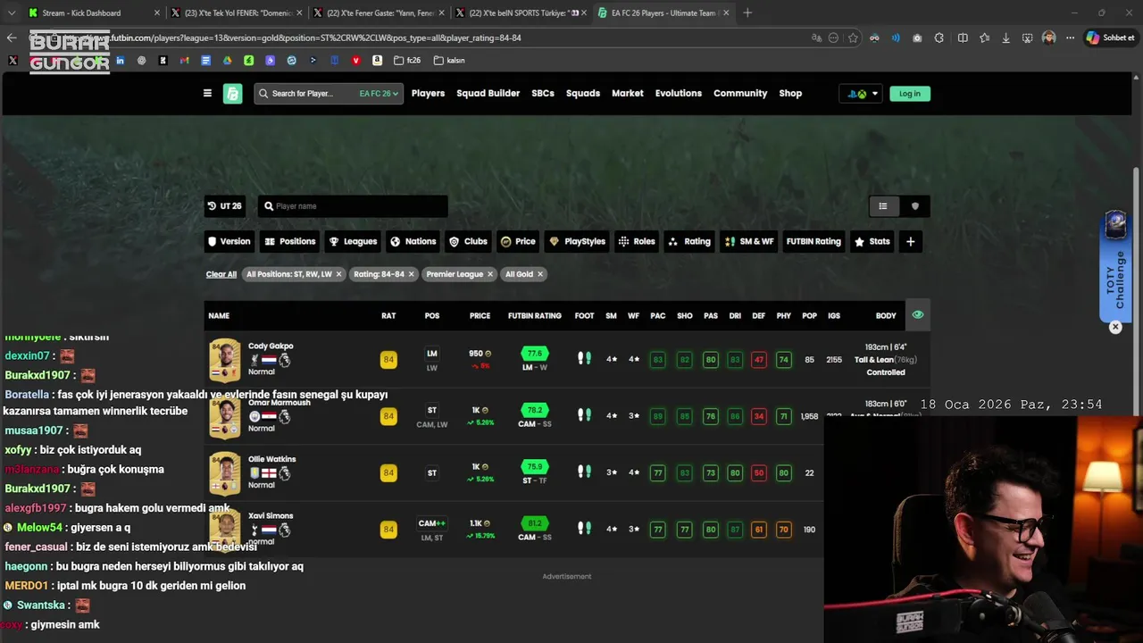Image resolution: width=1143 pixels, height=643 pixels.
Task: Switch to card view toggle
Action: [x=914, y=206]
